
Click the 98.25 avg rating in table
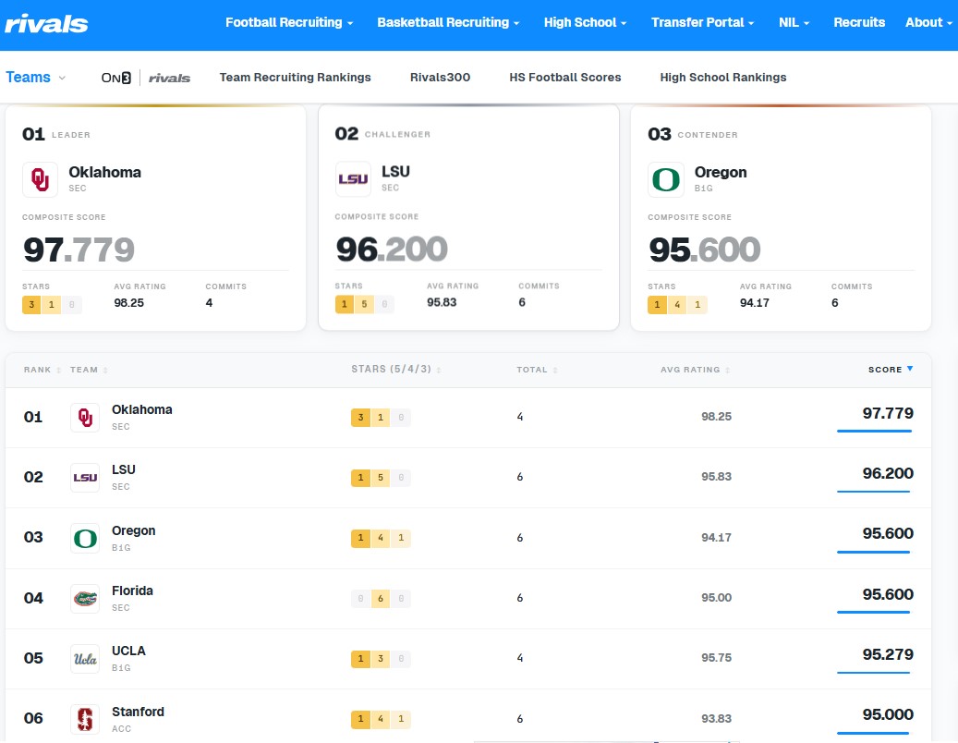pyautogui.click(x=716, y=417)
